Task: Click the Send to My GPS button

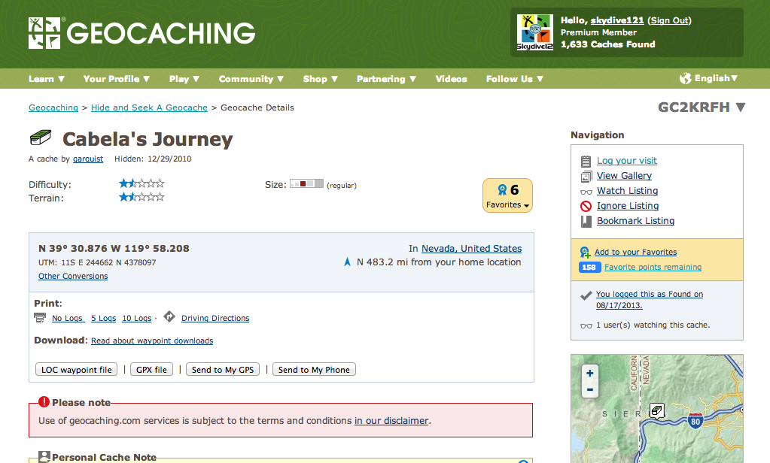Action: 223,369
